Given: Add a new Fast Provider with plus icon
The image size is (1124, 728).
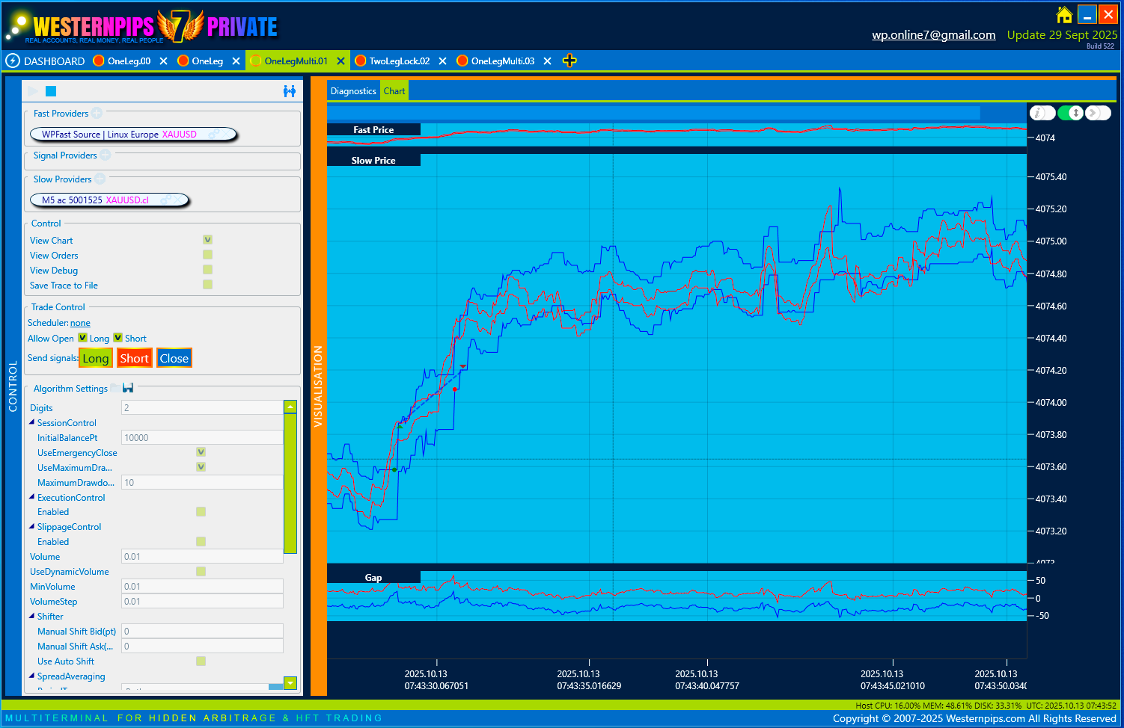Looking at the screenshot, I should pos(97,114).
